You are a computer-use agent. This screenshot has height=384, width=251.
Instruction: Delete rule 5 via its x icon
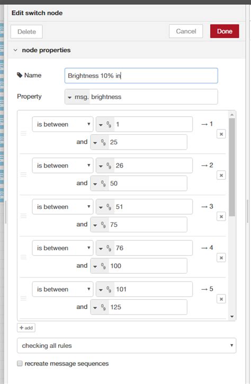click(x=221, y=299)
